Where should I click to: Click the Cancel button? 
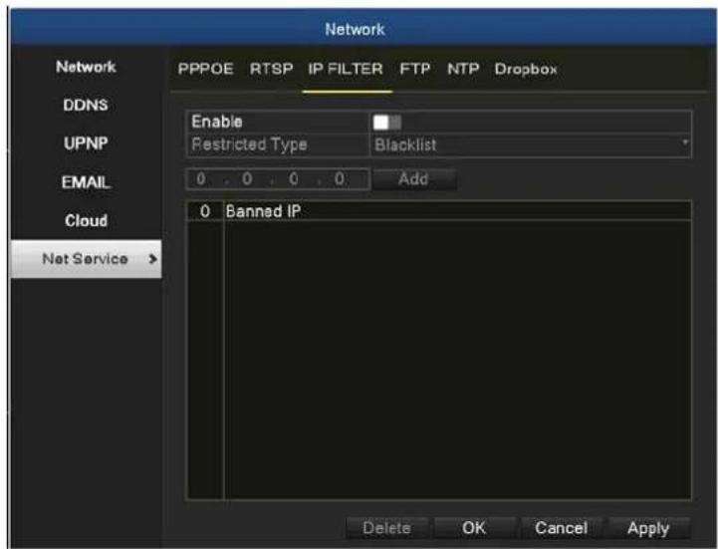(x=561, y=528)
